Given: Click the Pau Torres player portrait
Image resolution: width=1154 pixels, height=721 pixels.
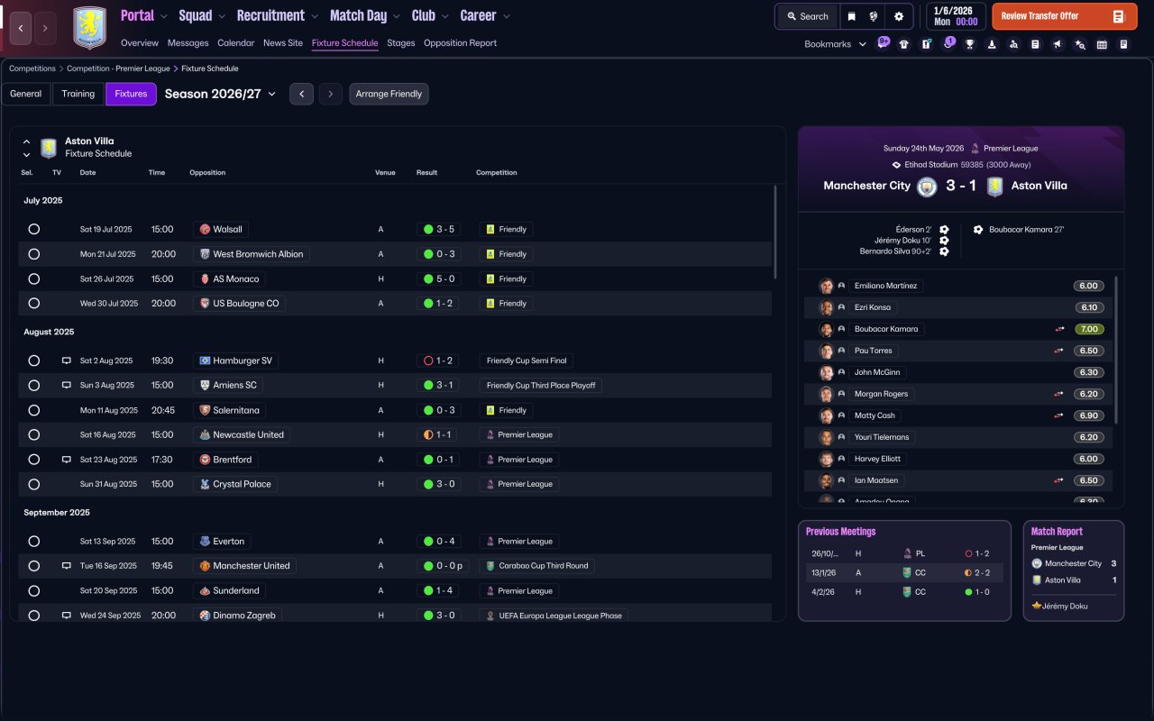Looking at the screenshot, I should 826,351.
